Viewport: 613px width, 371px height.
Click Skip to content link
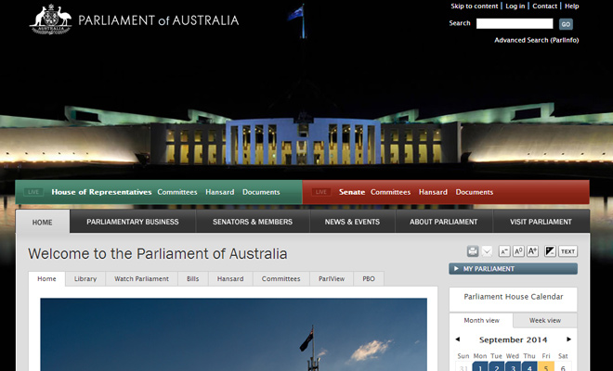click(x=475, y=6)
